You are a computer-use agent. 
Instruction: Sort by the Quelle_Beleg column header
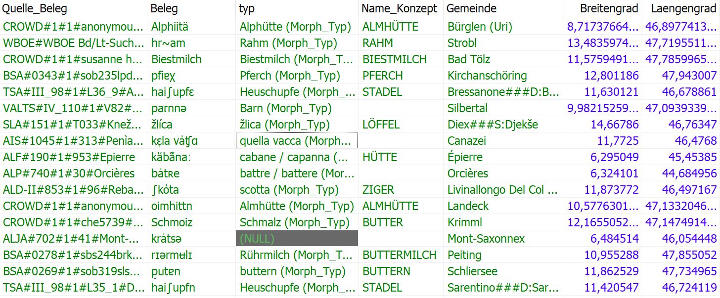(35, 9)
